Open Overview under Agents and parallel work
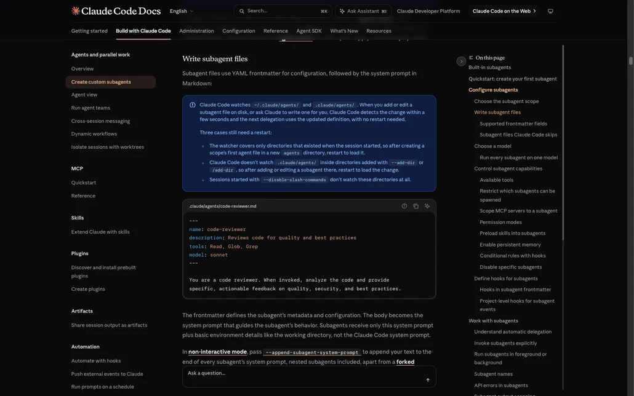The height and width of the screenshot is (396, 634). [x=82, y=69]
